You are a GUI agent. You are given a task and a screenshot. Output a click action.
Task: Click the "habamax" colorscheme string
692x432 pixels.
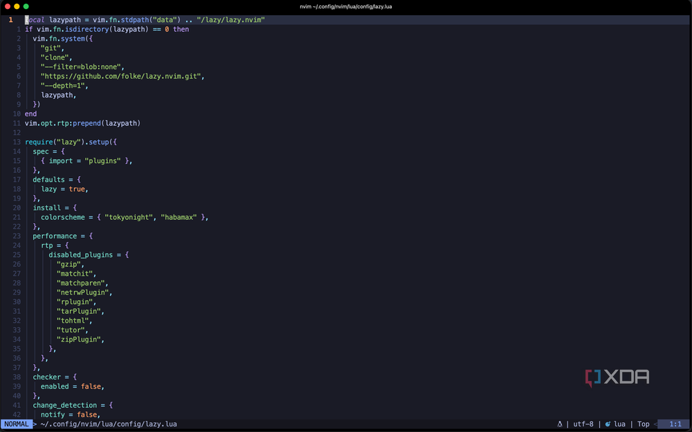pyautogui.click(x=179, y=217)
